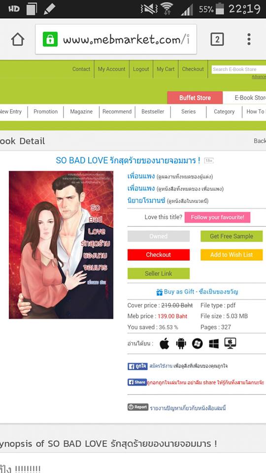
Task: Click Add to Wish List button
Action: pos(232,255)
